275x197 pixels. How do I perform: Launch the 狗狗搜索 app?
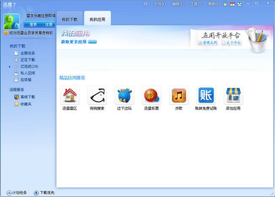coord(97,96)
